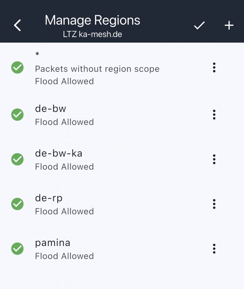This screenshot has height=289, width=244.
Task: Toggle green check for de-rp region
Action: point(18,204)
